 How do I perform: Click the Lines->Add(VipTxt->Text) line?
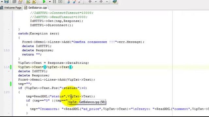56,80
